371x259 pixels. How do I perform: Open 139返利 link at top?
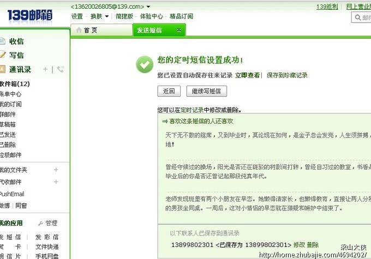[x=327, y=7]
